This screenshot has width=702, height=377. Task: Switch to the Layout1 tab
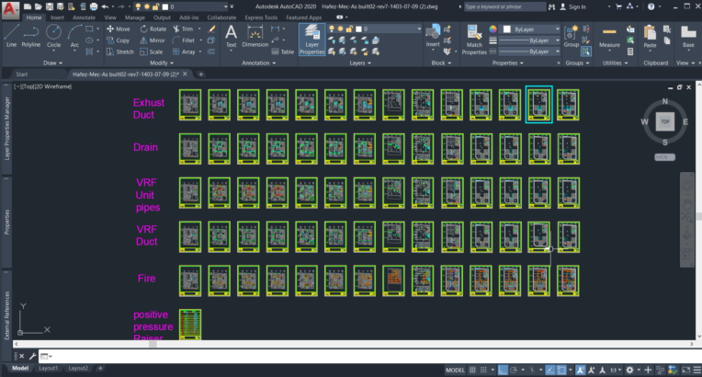(x=49, y=368)
